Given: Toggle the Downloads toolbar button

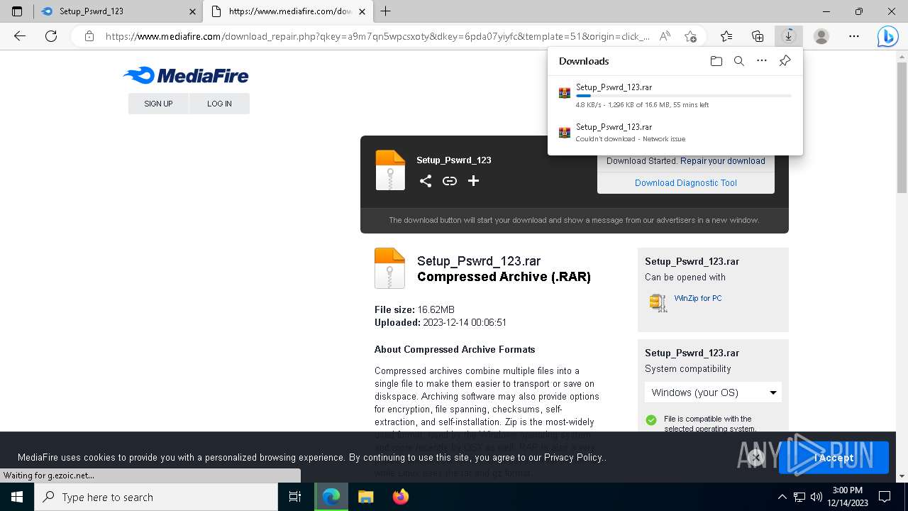Looking at the screenshot, I should (x=789, y=36).
